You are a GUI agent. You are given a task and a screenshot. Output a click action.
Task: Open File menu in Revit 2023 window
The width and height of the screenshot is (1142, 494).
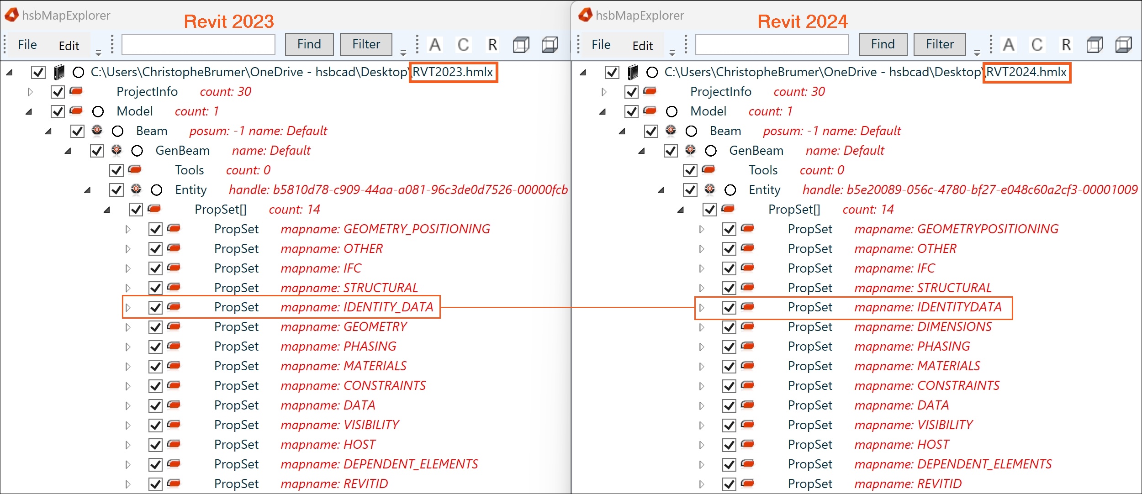27,45
